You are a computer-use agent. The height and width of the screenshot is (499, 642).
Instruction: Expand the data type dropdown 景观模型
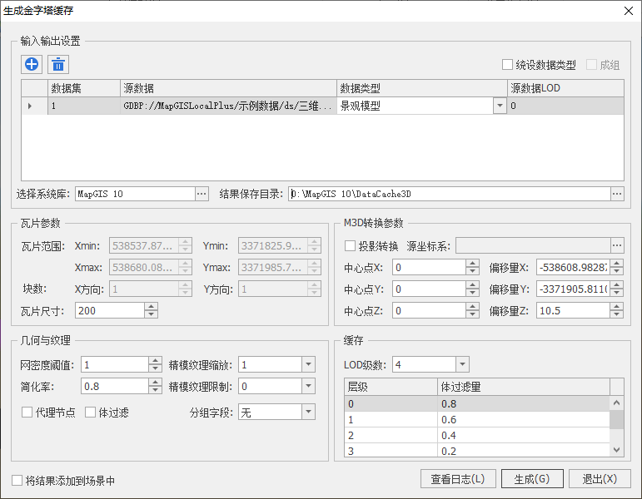(x=500, y=106)
